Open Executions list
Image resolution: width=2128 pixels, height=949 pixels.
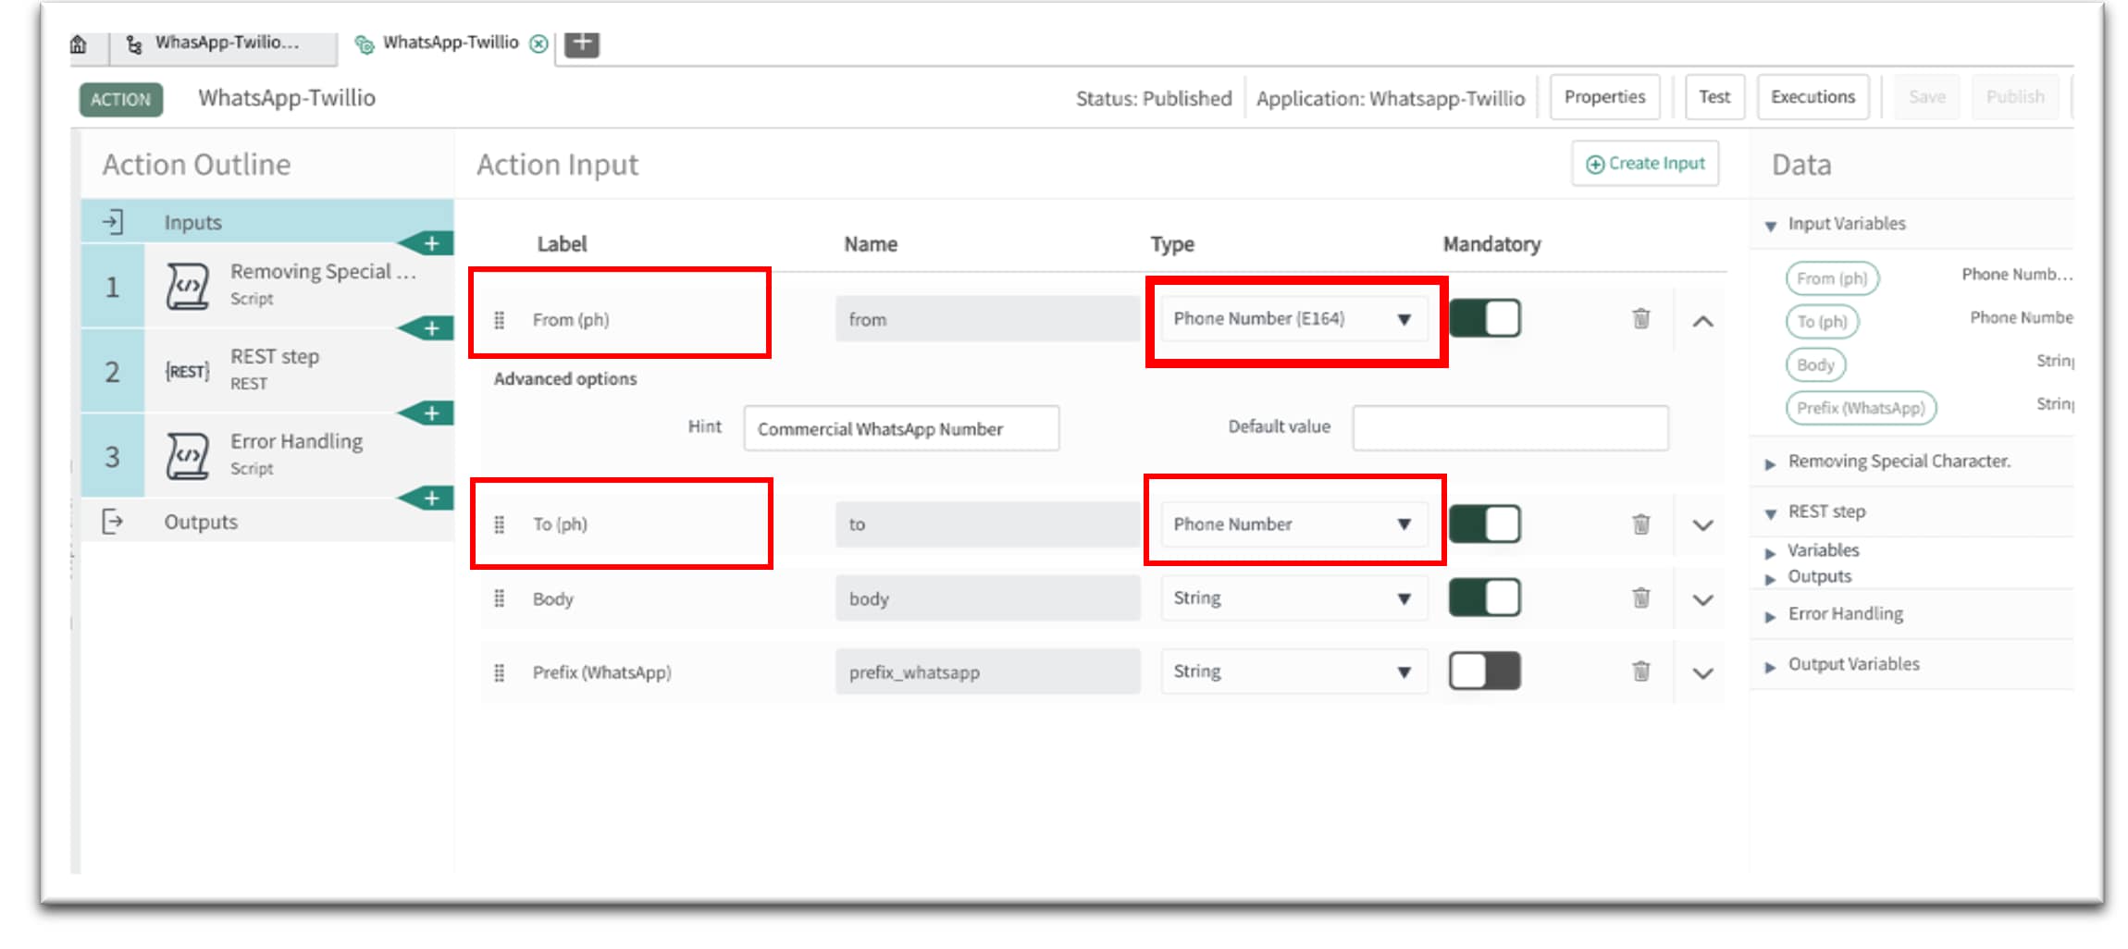click(1813, 97)
